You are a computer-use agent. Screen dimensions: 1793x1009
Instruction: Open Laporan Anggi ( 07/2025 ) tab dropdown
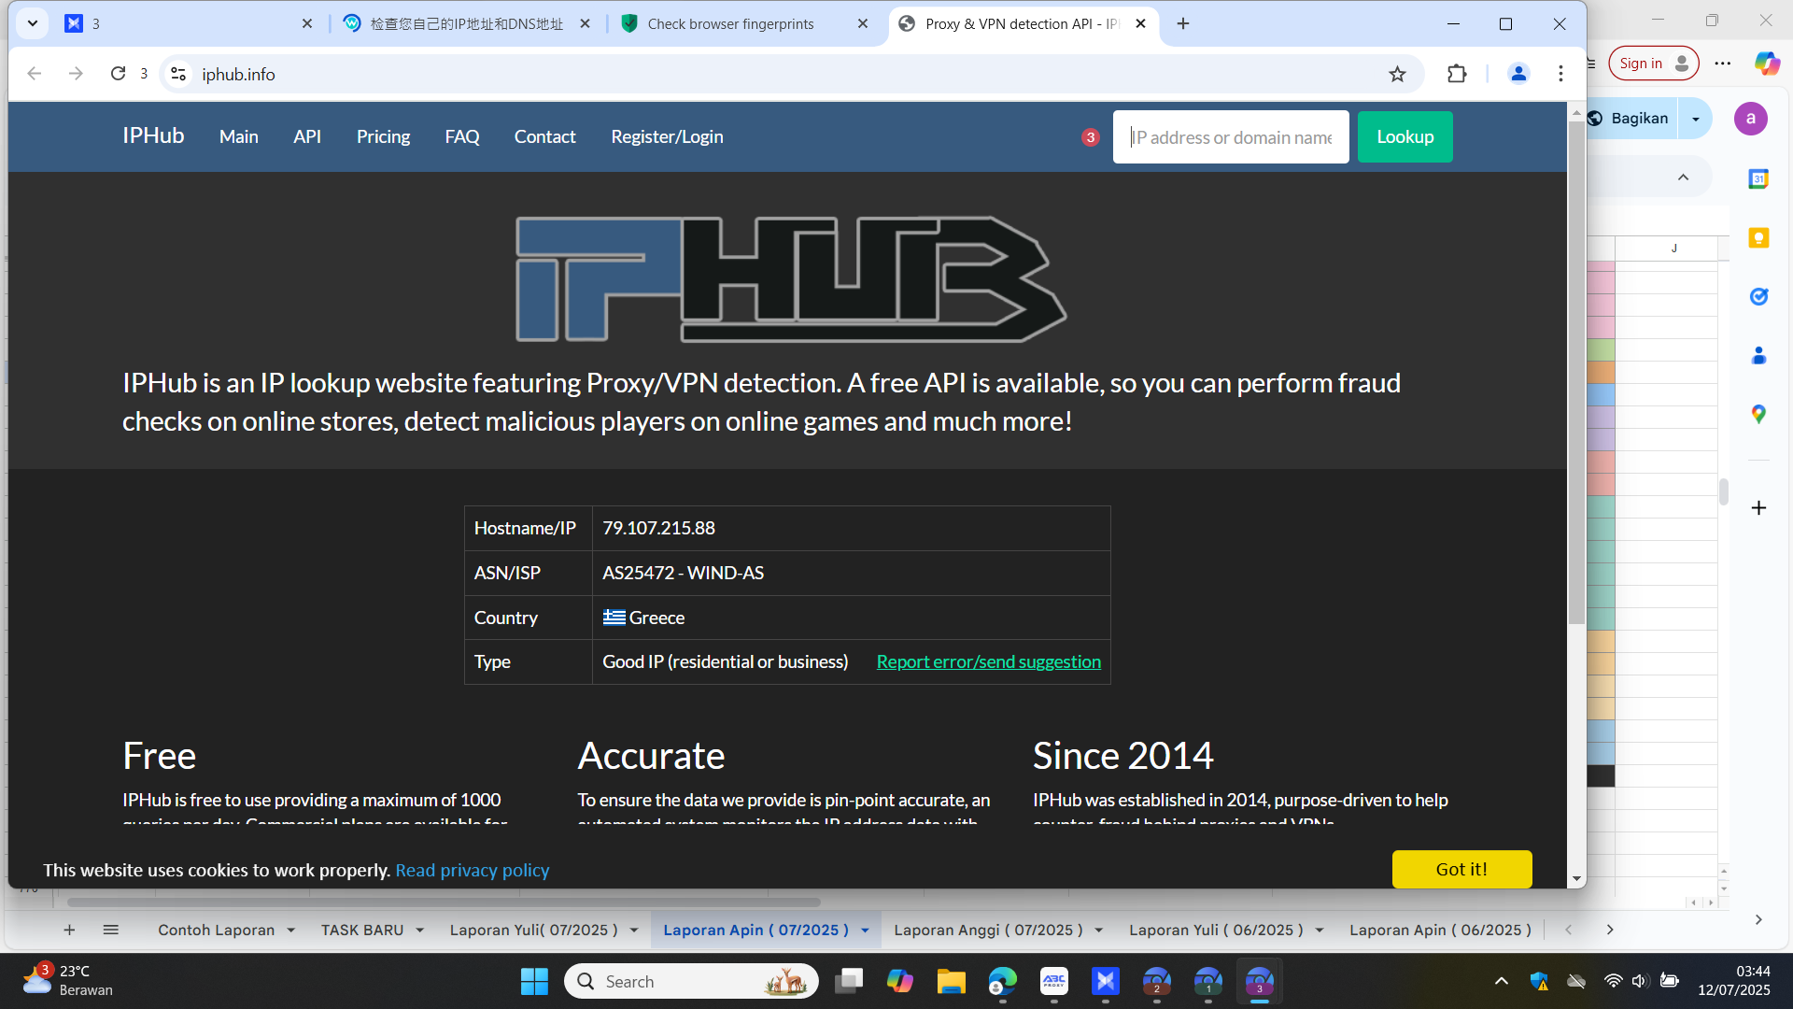(1099, 931)
